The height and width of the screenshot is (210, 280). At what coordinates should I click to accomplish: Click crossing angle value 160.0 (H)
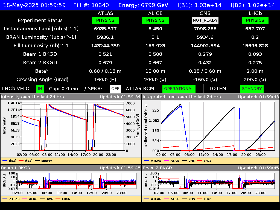tap(105, 80)
